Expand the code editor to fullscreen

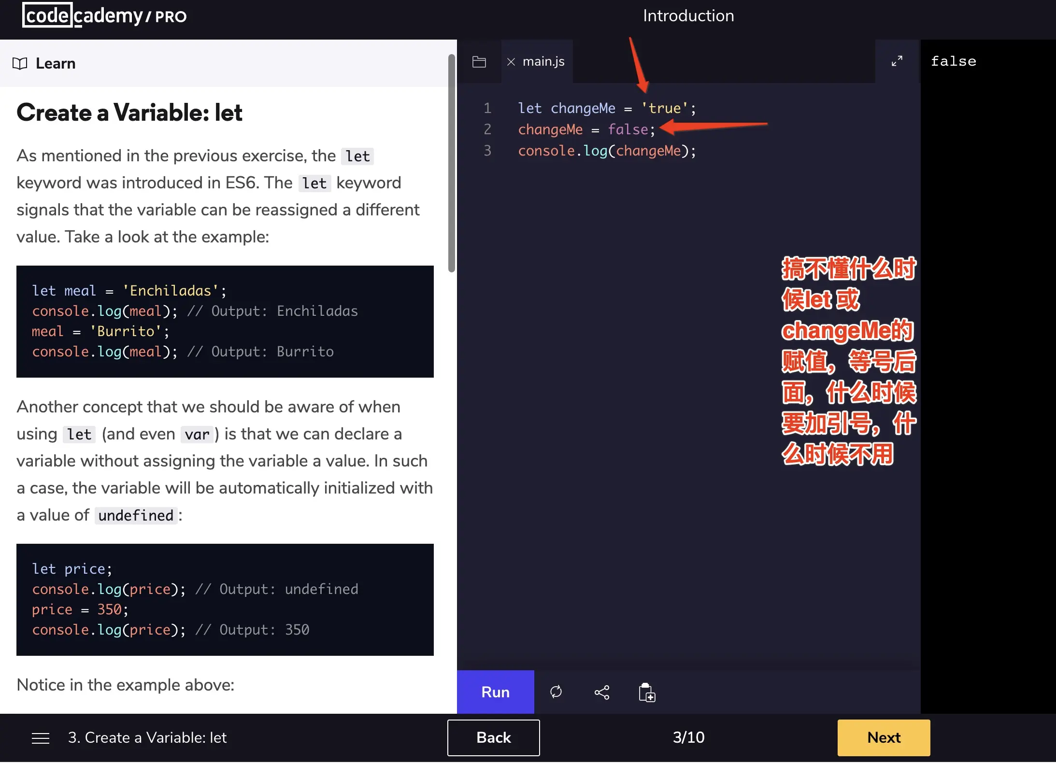point(897,61)
